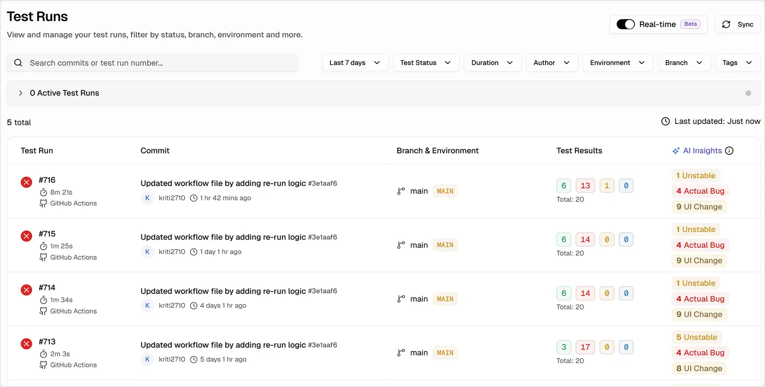This screenshot has height=387, width=765.
Task: Click the failed count 13 badge
Action: tap(585, 186)
